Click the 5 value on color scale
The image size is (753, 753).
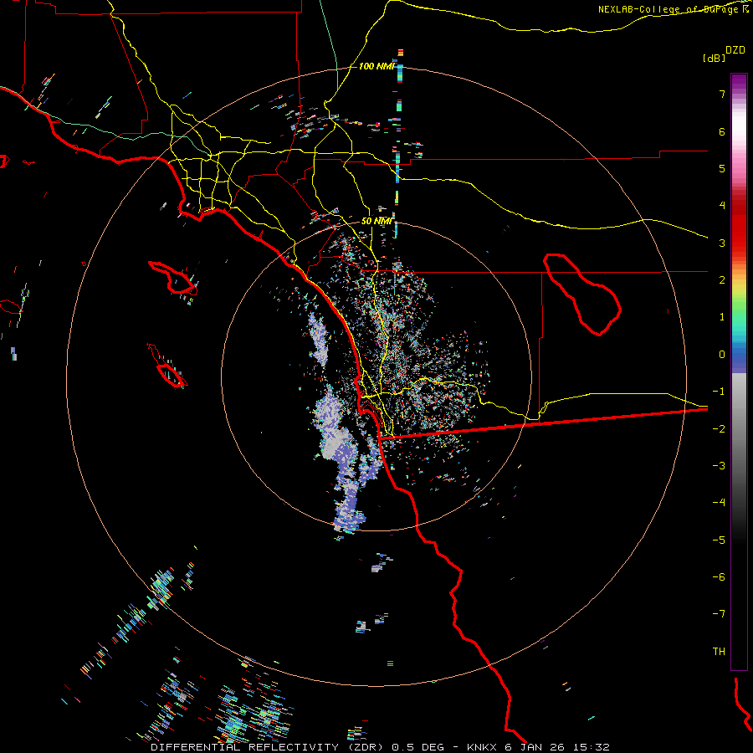point(722,168)
